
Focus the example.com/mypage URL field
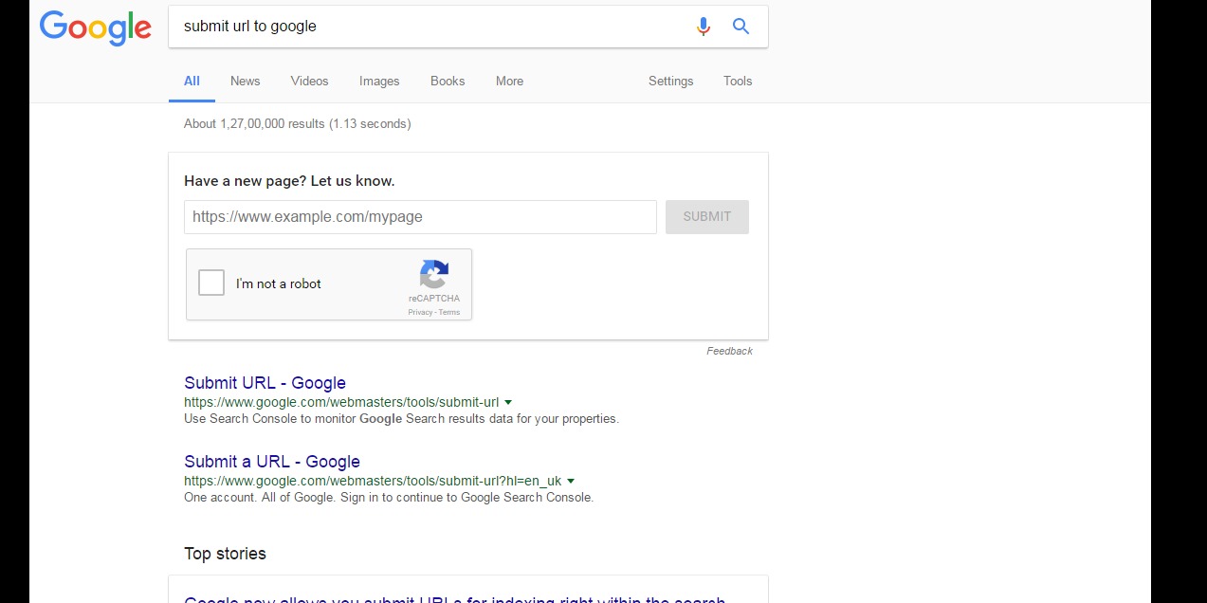420,217
